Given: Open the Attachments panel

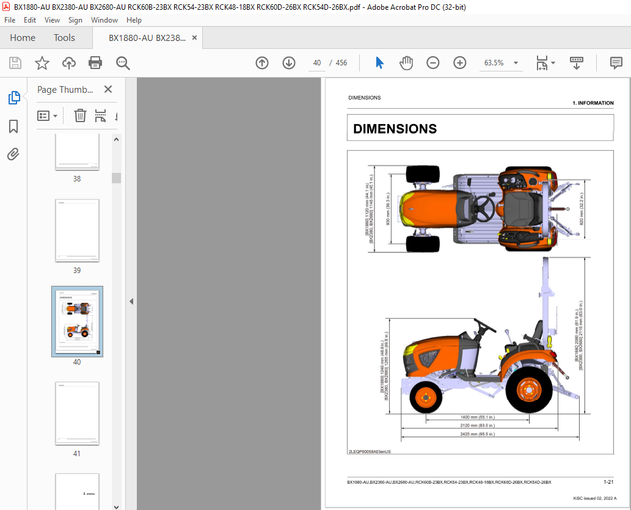Looking at the screenshot, I should [x=13, y=154].
